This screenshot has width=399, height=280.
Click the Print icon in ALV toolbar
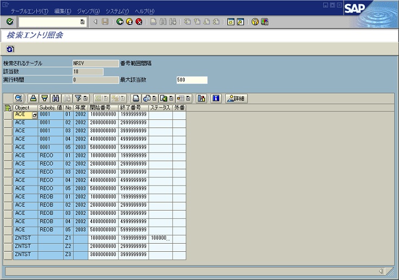pos(34,98)
